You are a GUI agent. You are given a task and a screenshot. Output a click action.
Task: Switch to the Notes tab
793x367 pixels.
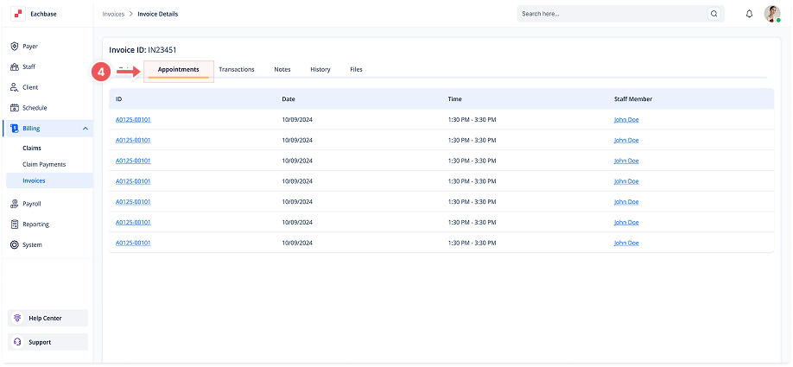coord(282,69)
